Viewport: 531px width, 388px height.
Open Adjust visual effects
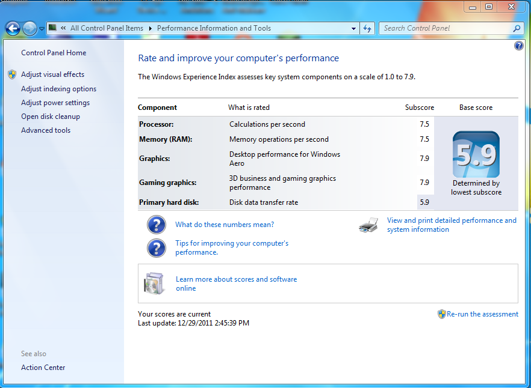click(x=53, y=74)
